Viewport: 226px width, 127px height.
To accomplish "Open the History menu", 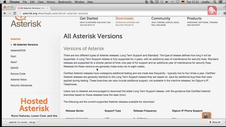I will click(51, 2).
